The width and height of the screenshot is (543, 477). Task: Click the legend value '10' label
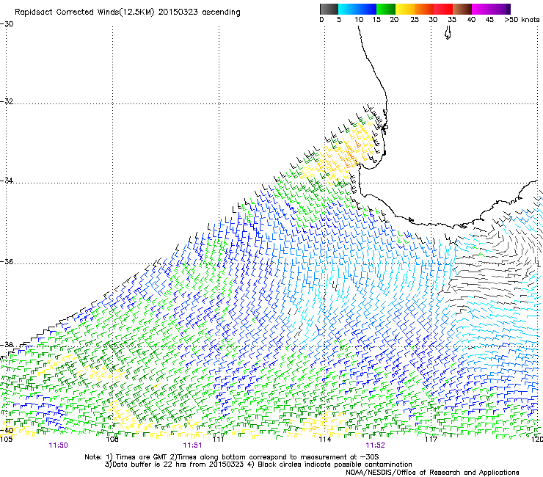click(359, 20)
